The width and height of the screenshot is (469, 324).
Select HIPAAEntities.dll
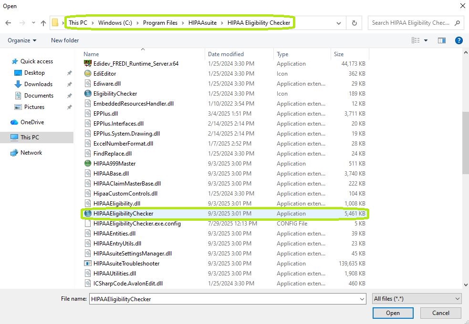pyautogui.click(x=114, y=233)
